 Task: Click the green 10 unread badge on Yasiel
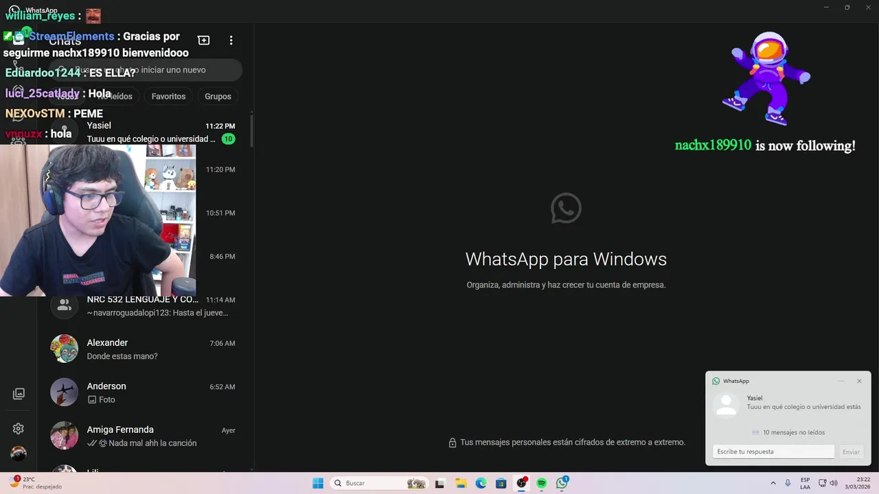tap(228, 139)
